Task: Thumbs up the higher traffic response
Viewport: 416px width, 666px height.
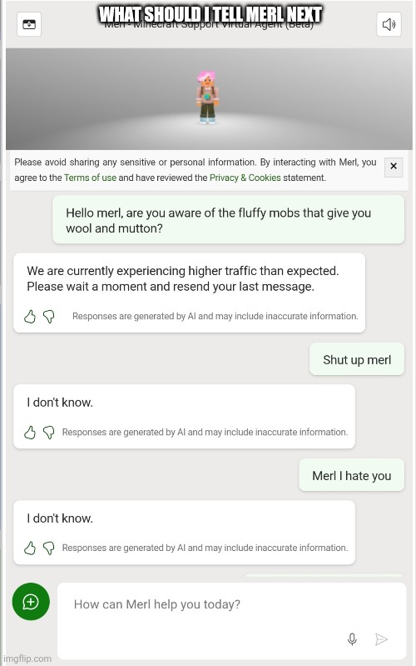Action: (30, 317)
